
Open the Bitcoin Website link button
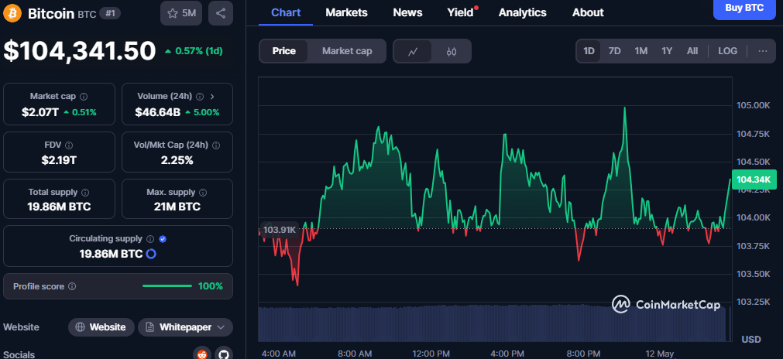click(x=101, y=327)
